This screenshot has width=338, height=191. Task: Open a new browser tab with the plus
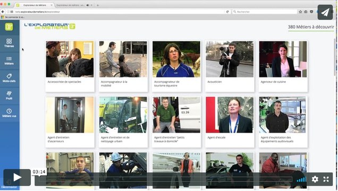tap(98, 5)
